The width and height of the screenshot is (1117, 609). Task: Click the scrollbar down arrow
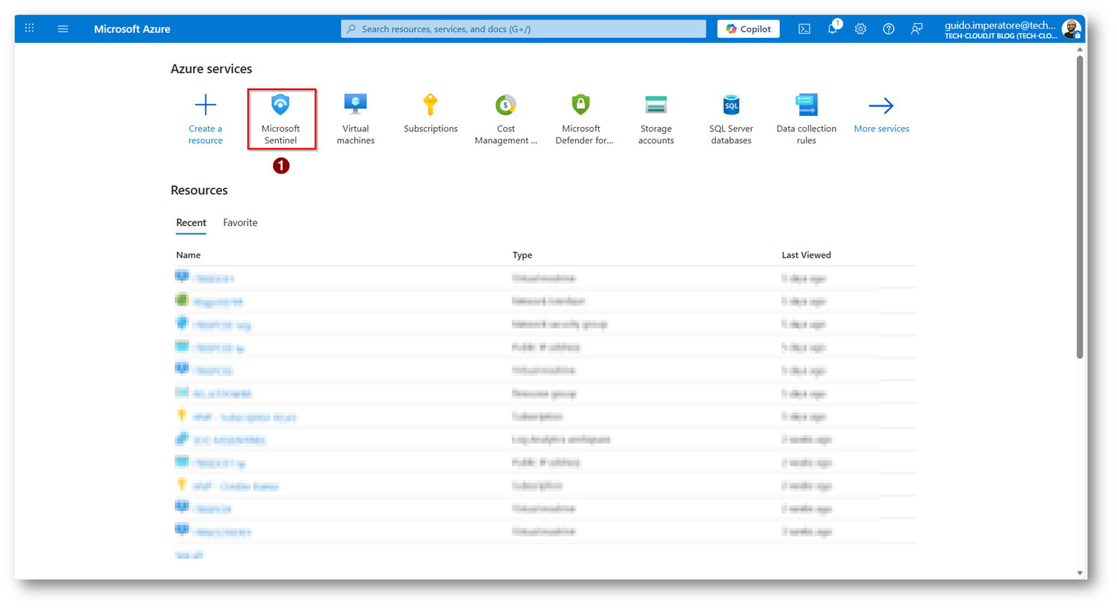click(1080, 573)
